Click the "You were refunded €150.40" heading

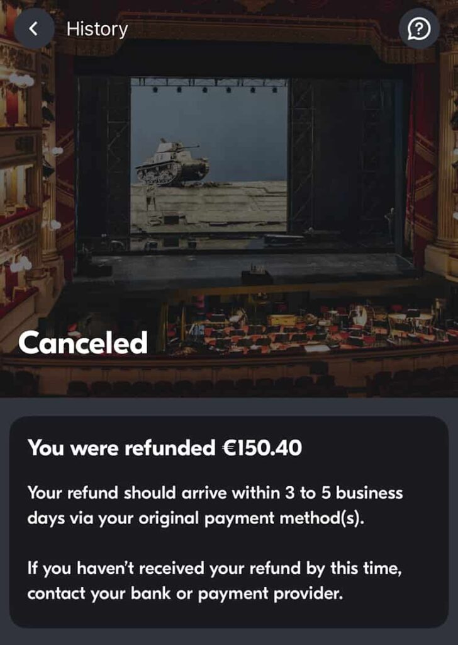pos(164,448)
